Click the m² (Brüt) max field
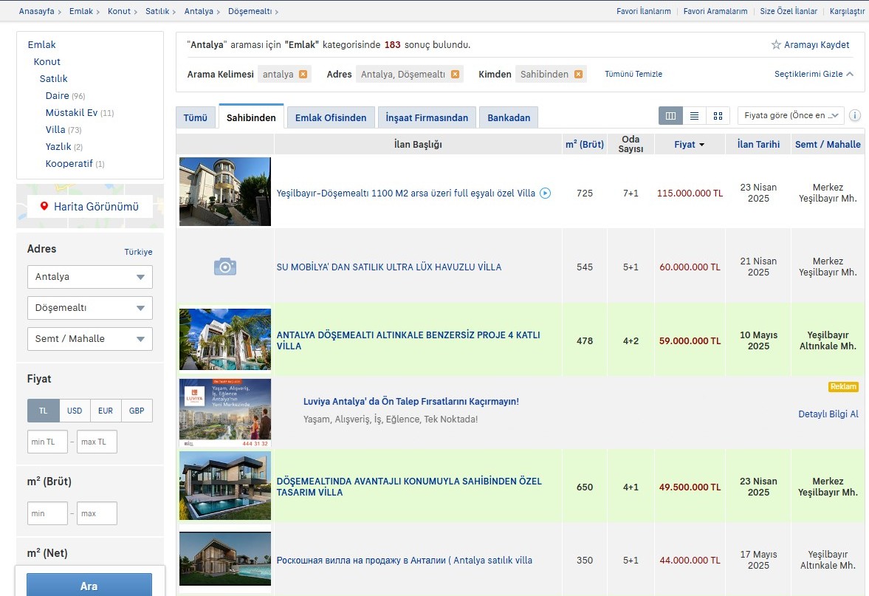The image size is (869, 596). pos(97,513)
